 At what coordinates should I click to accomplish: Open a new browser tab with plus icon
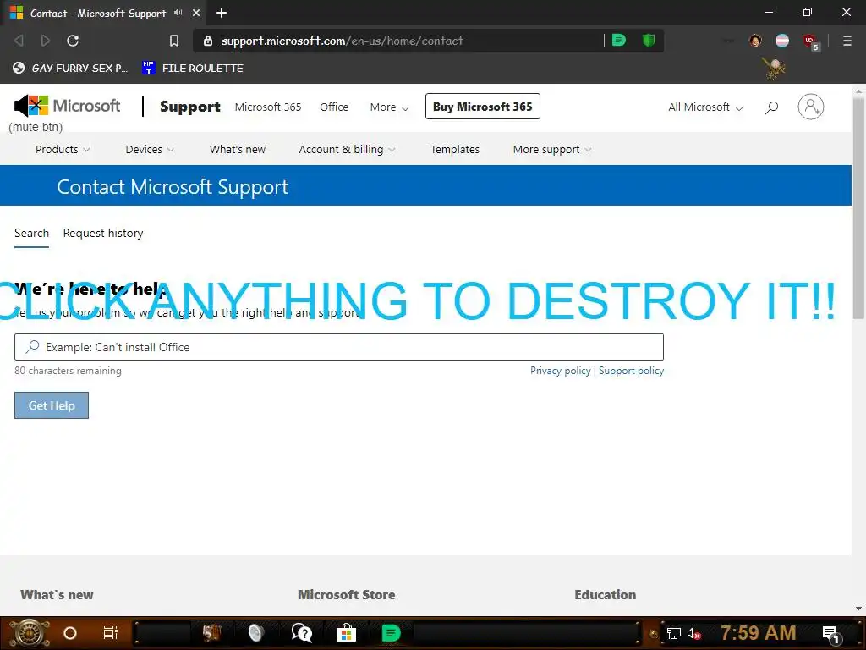(222, 13)
